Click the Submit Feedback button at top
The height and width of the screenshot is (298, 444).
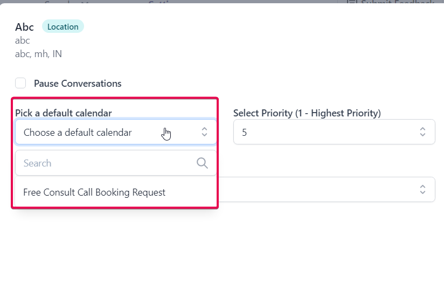click(398, 3)
